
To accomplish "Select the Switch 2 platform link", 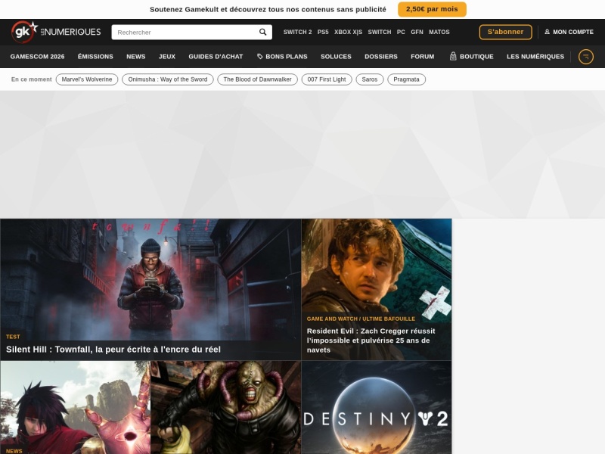I will click(297, 32).
